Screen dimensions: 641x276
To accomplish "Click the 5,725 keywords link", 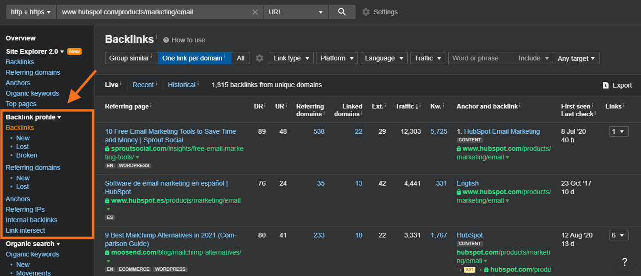I will coord(438,131).
